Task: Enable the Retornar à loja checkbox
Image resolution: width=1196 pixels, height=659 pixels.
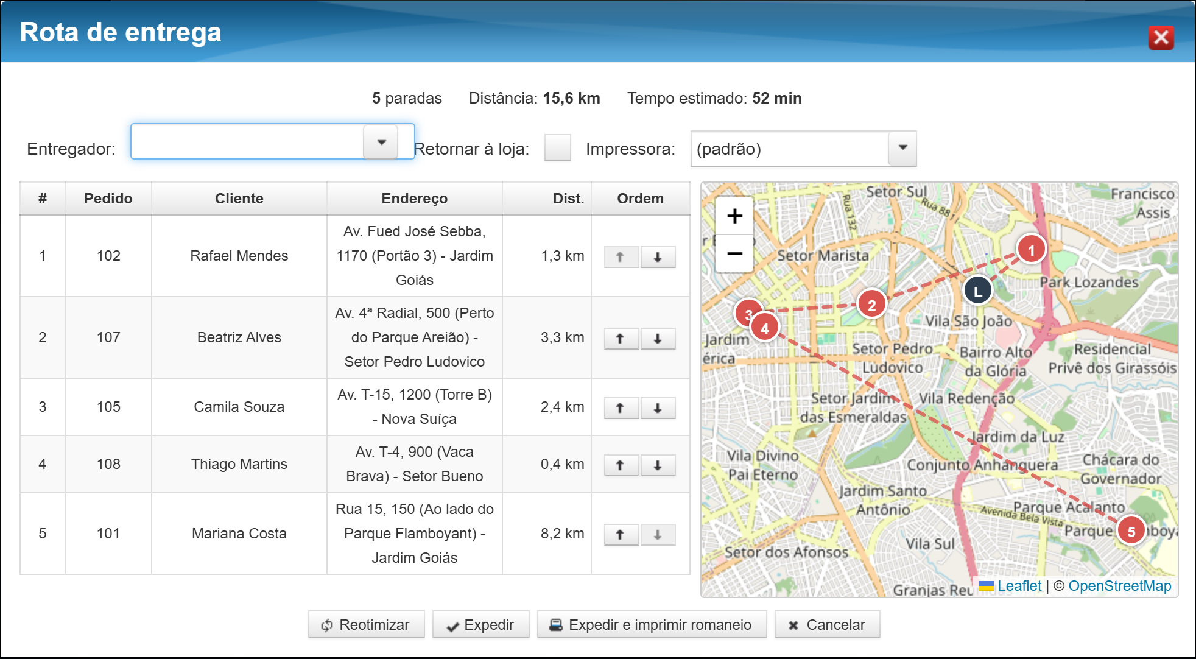Action: [557, 148]
